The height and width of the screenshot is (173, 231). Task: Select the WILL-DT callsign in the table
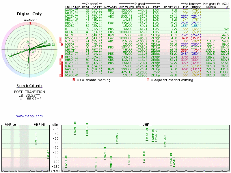coord(72,29)
